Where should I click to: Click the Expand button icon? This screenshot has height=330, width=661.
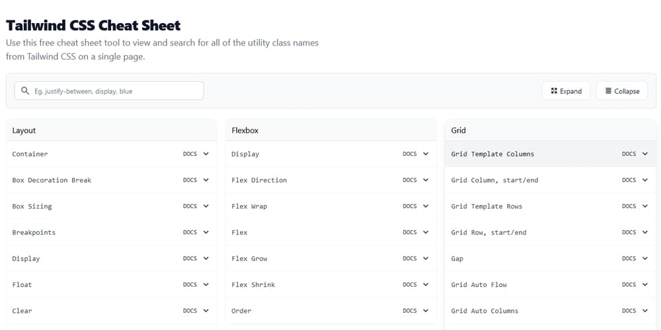point(554,91)
